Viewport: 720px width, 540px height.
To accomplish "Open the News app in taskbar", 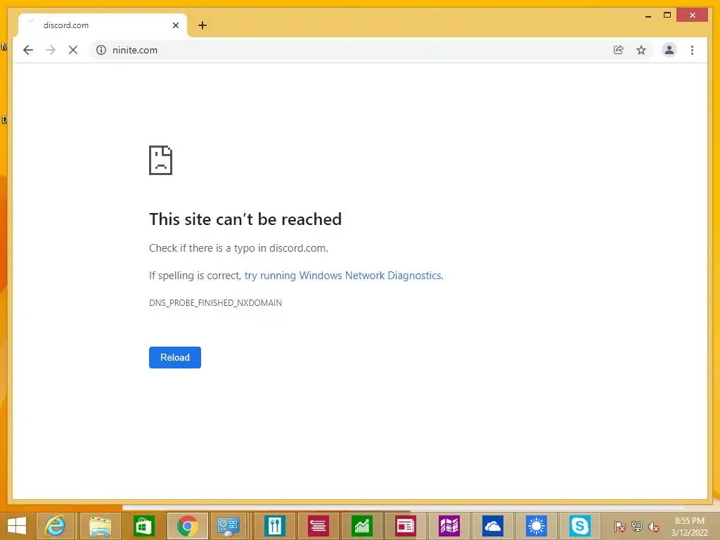I will [405, 526].
